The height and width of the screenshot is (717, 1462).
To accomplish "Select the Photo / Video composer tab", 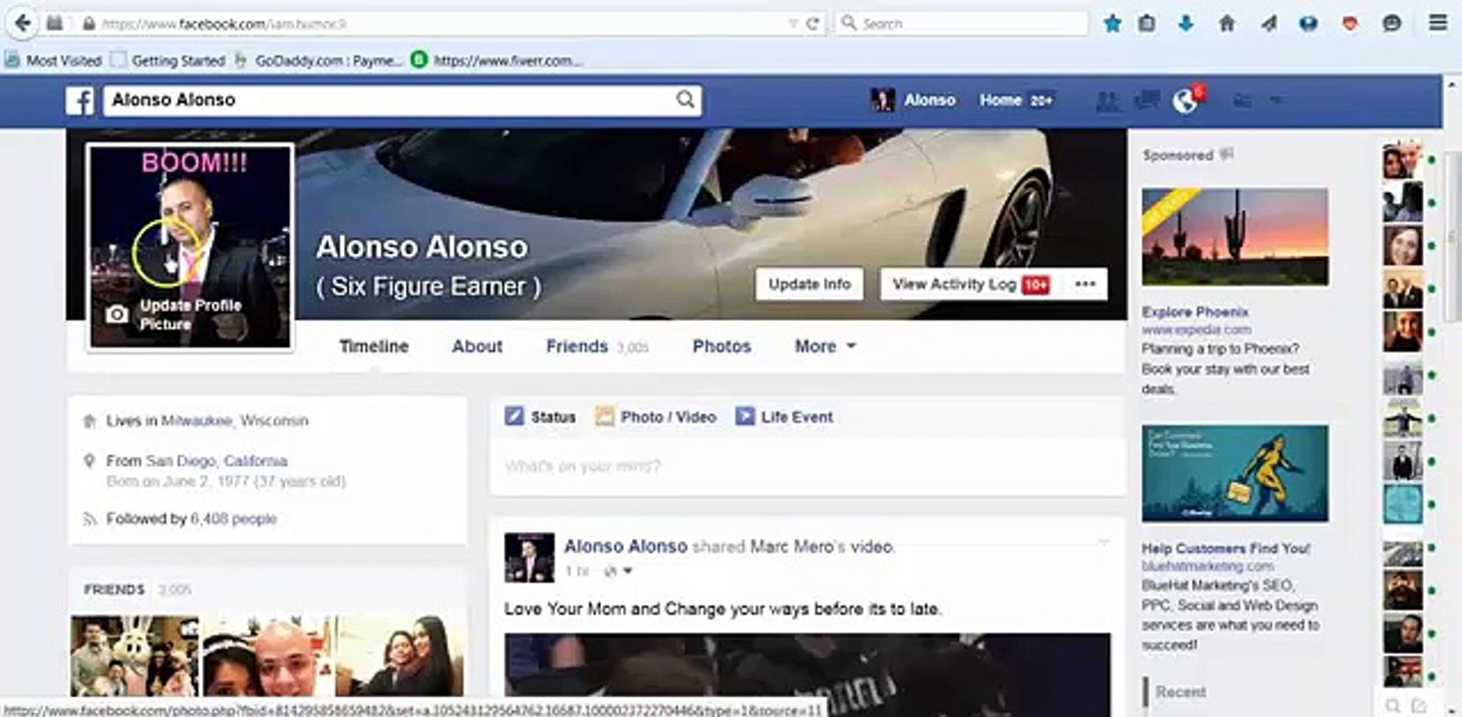I will pyautogui.click(x=656, y=417).
